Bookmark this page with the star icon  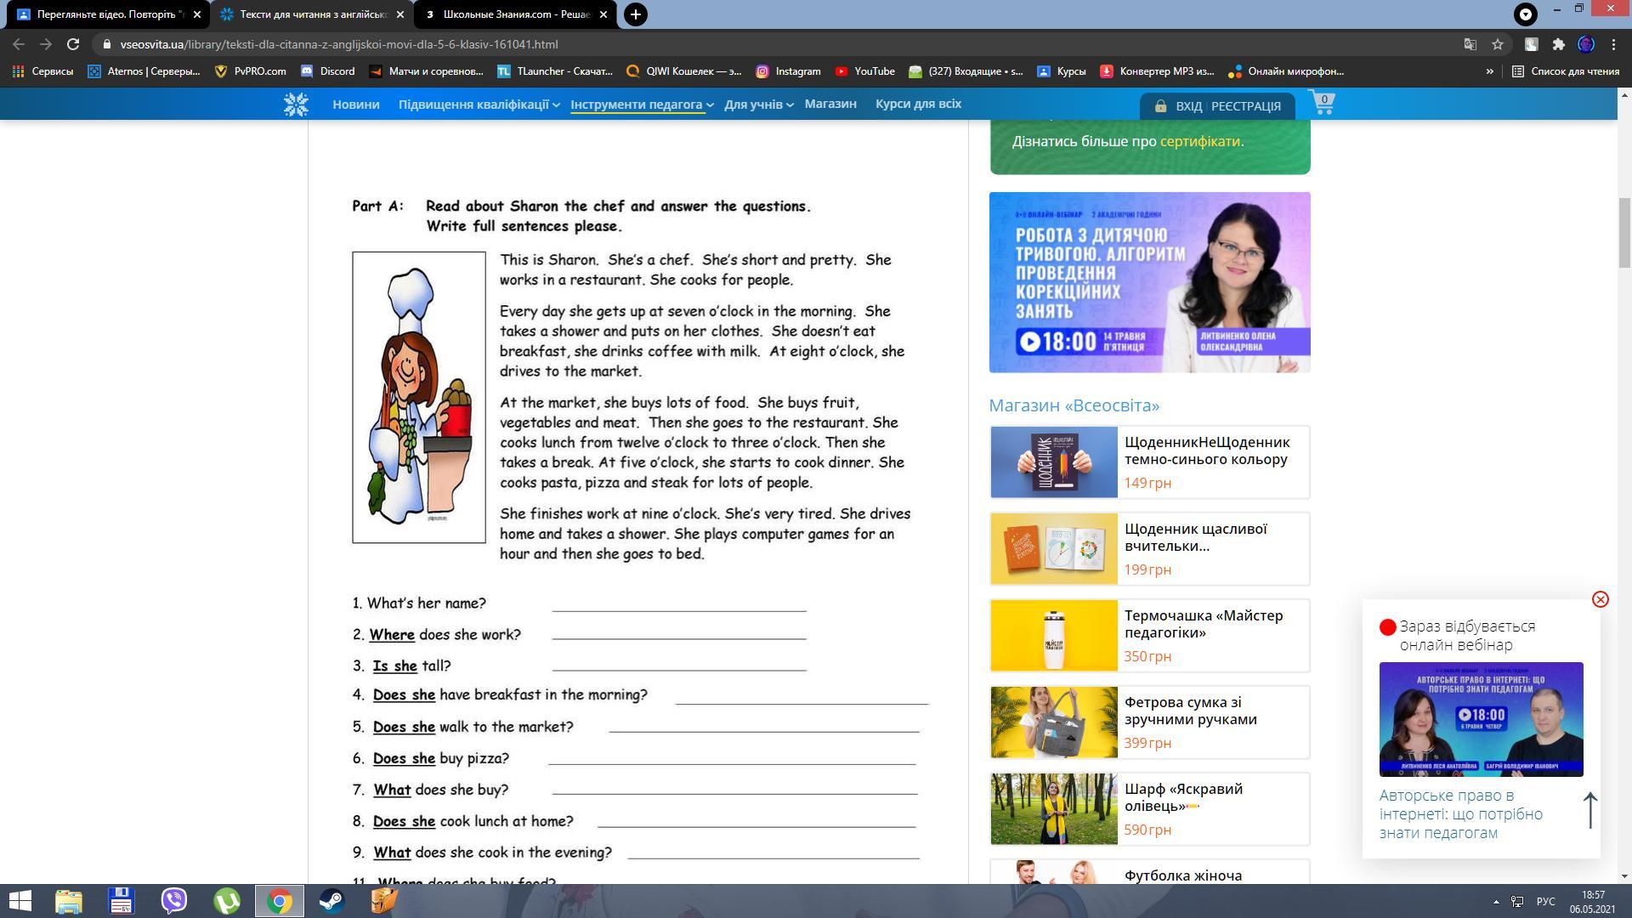[x=1498, y=44]
